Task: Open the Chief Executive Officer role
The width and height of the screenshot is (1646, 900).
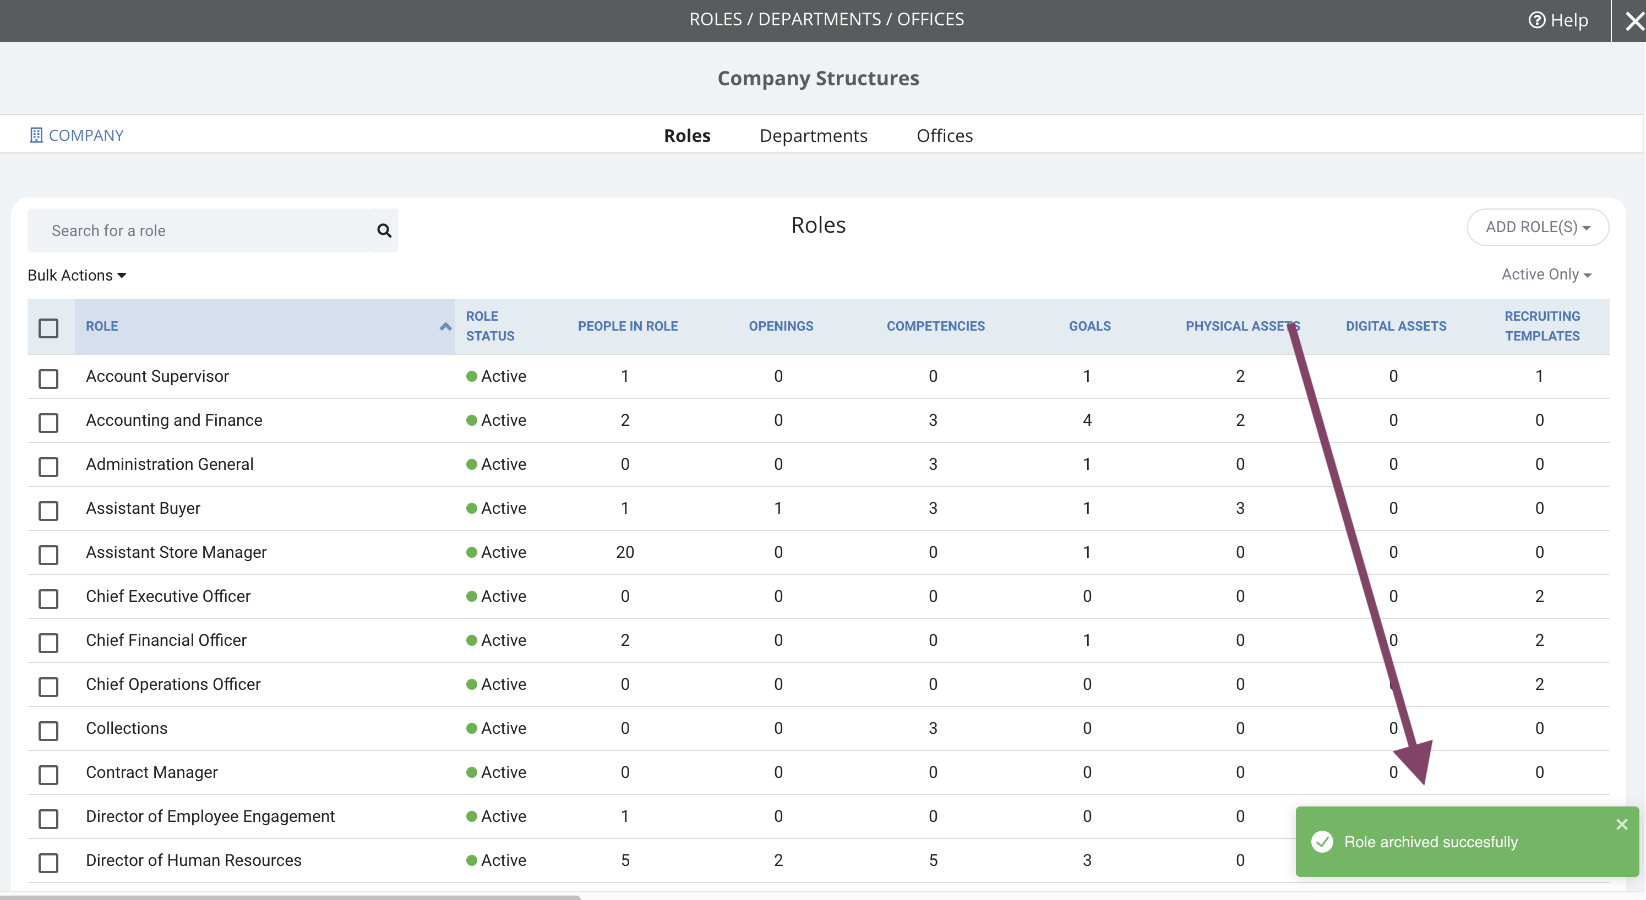Action: point(168,596)
